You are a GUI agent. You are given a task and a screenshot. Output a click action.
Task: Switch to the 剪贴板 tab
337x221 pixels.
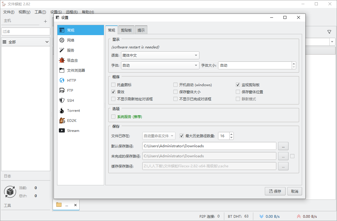point(126,30)
